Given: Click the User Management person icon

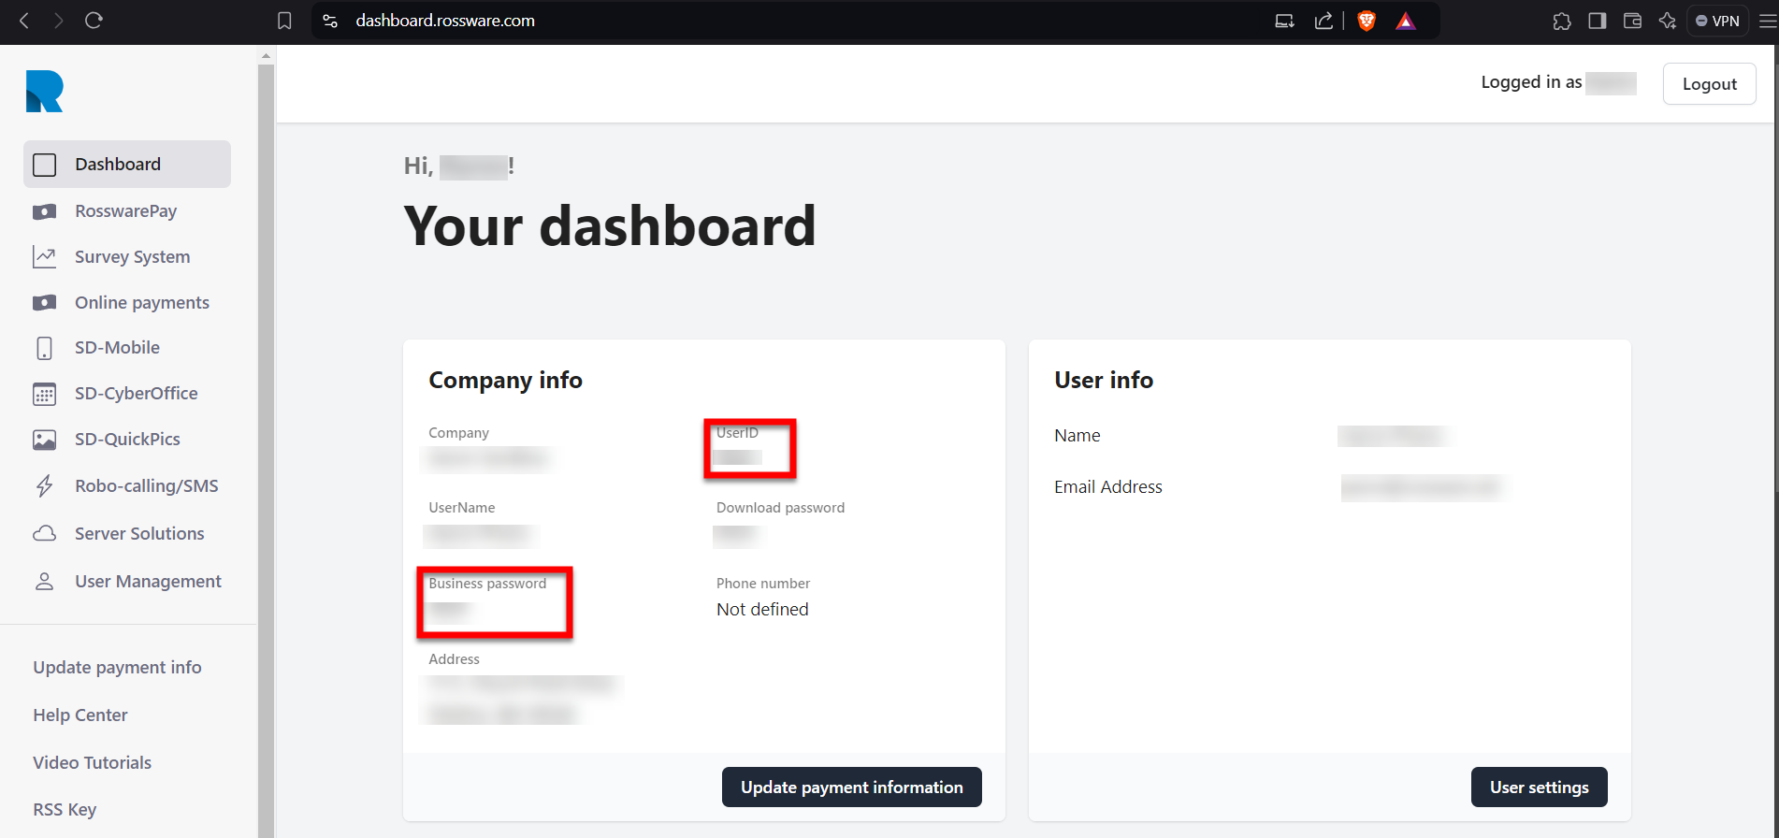Looking at the screenshot, I should click(x=44, y=582).
